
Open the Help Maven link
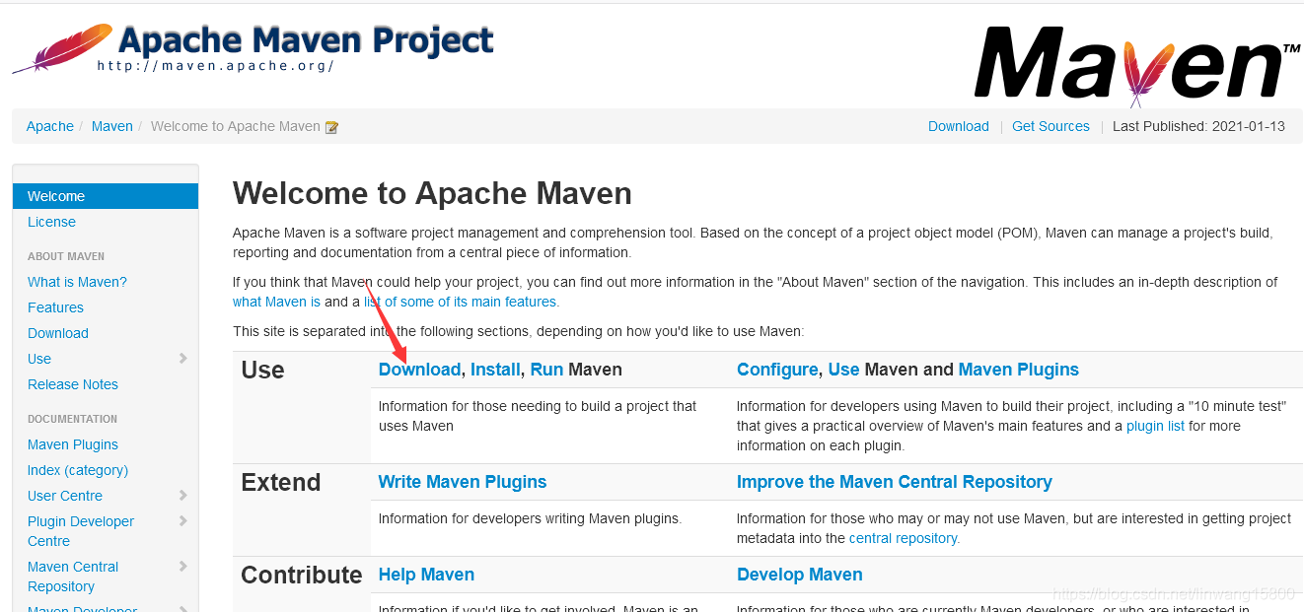coord(426,575)
